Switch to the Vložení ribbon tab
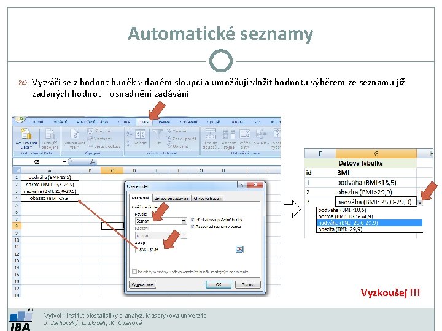The width and height of the screenshot is (442, 331). (x=60, y=122)
